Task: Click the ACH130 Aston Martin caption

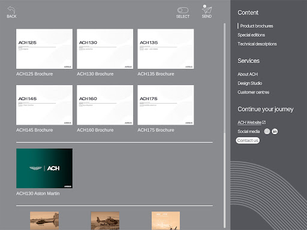Action: click(38, 193)
